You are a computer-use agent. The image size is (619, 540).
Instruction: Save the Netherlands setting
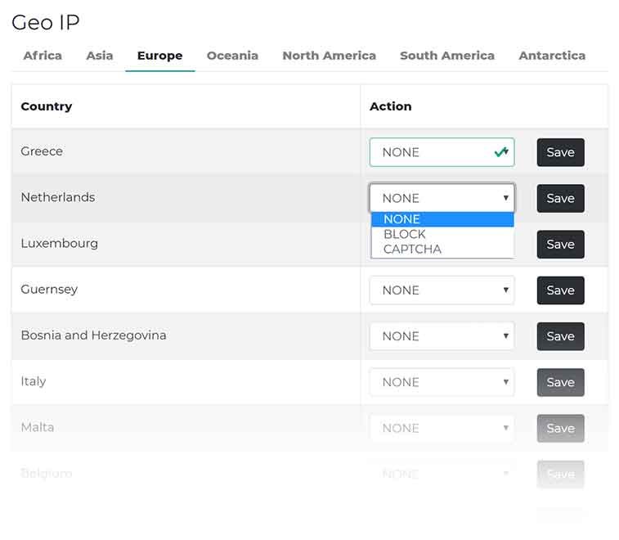pos(561,198)
